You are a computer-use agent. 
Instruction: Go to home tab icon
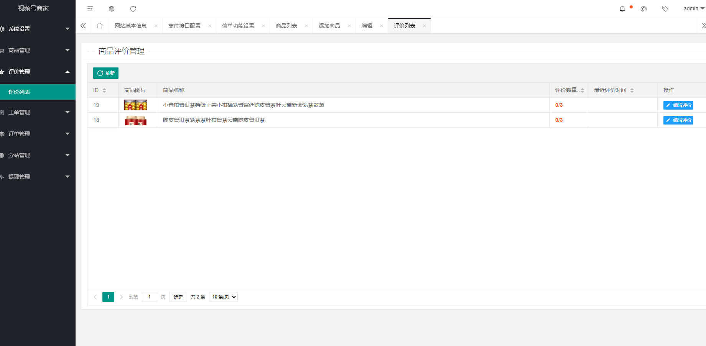coord(100,26)
